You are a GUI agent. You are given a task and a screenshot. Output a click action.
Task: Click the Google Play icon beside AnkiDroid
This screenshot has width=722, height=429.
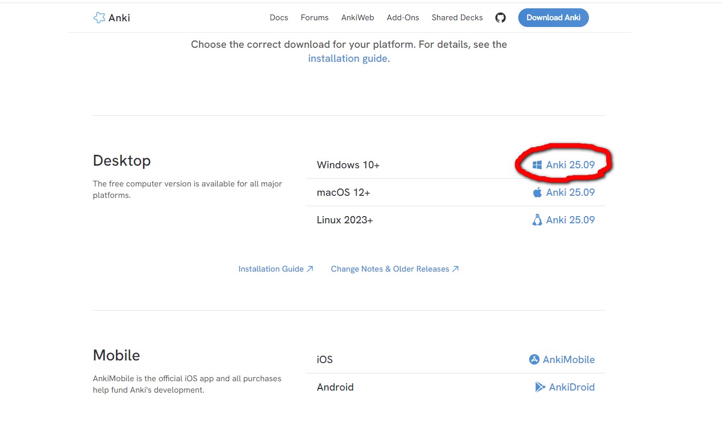540,387
